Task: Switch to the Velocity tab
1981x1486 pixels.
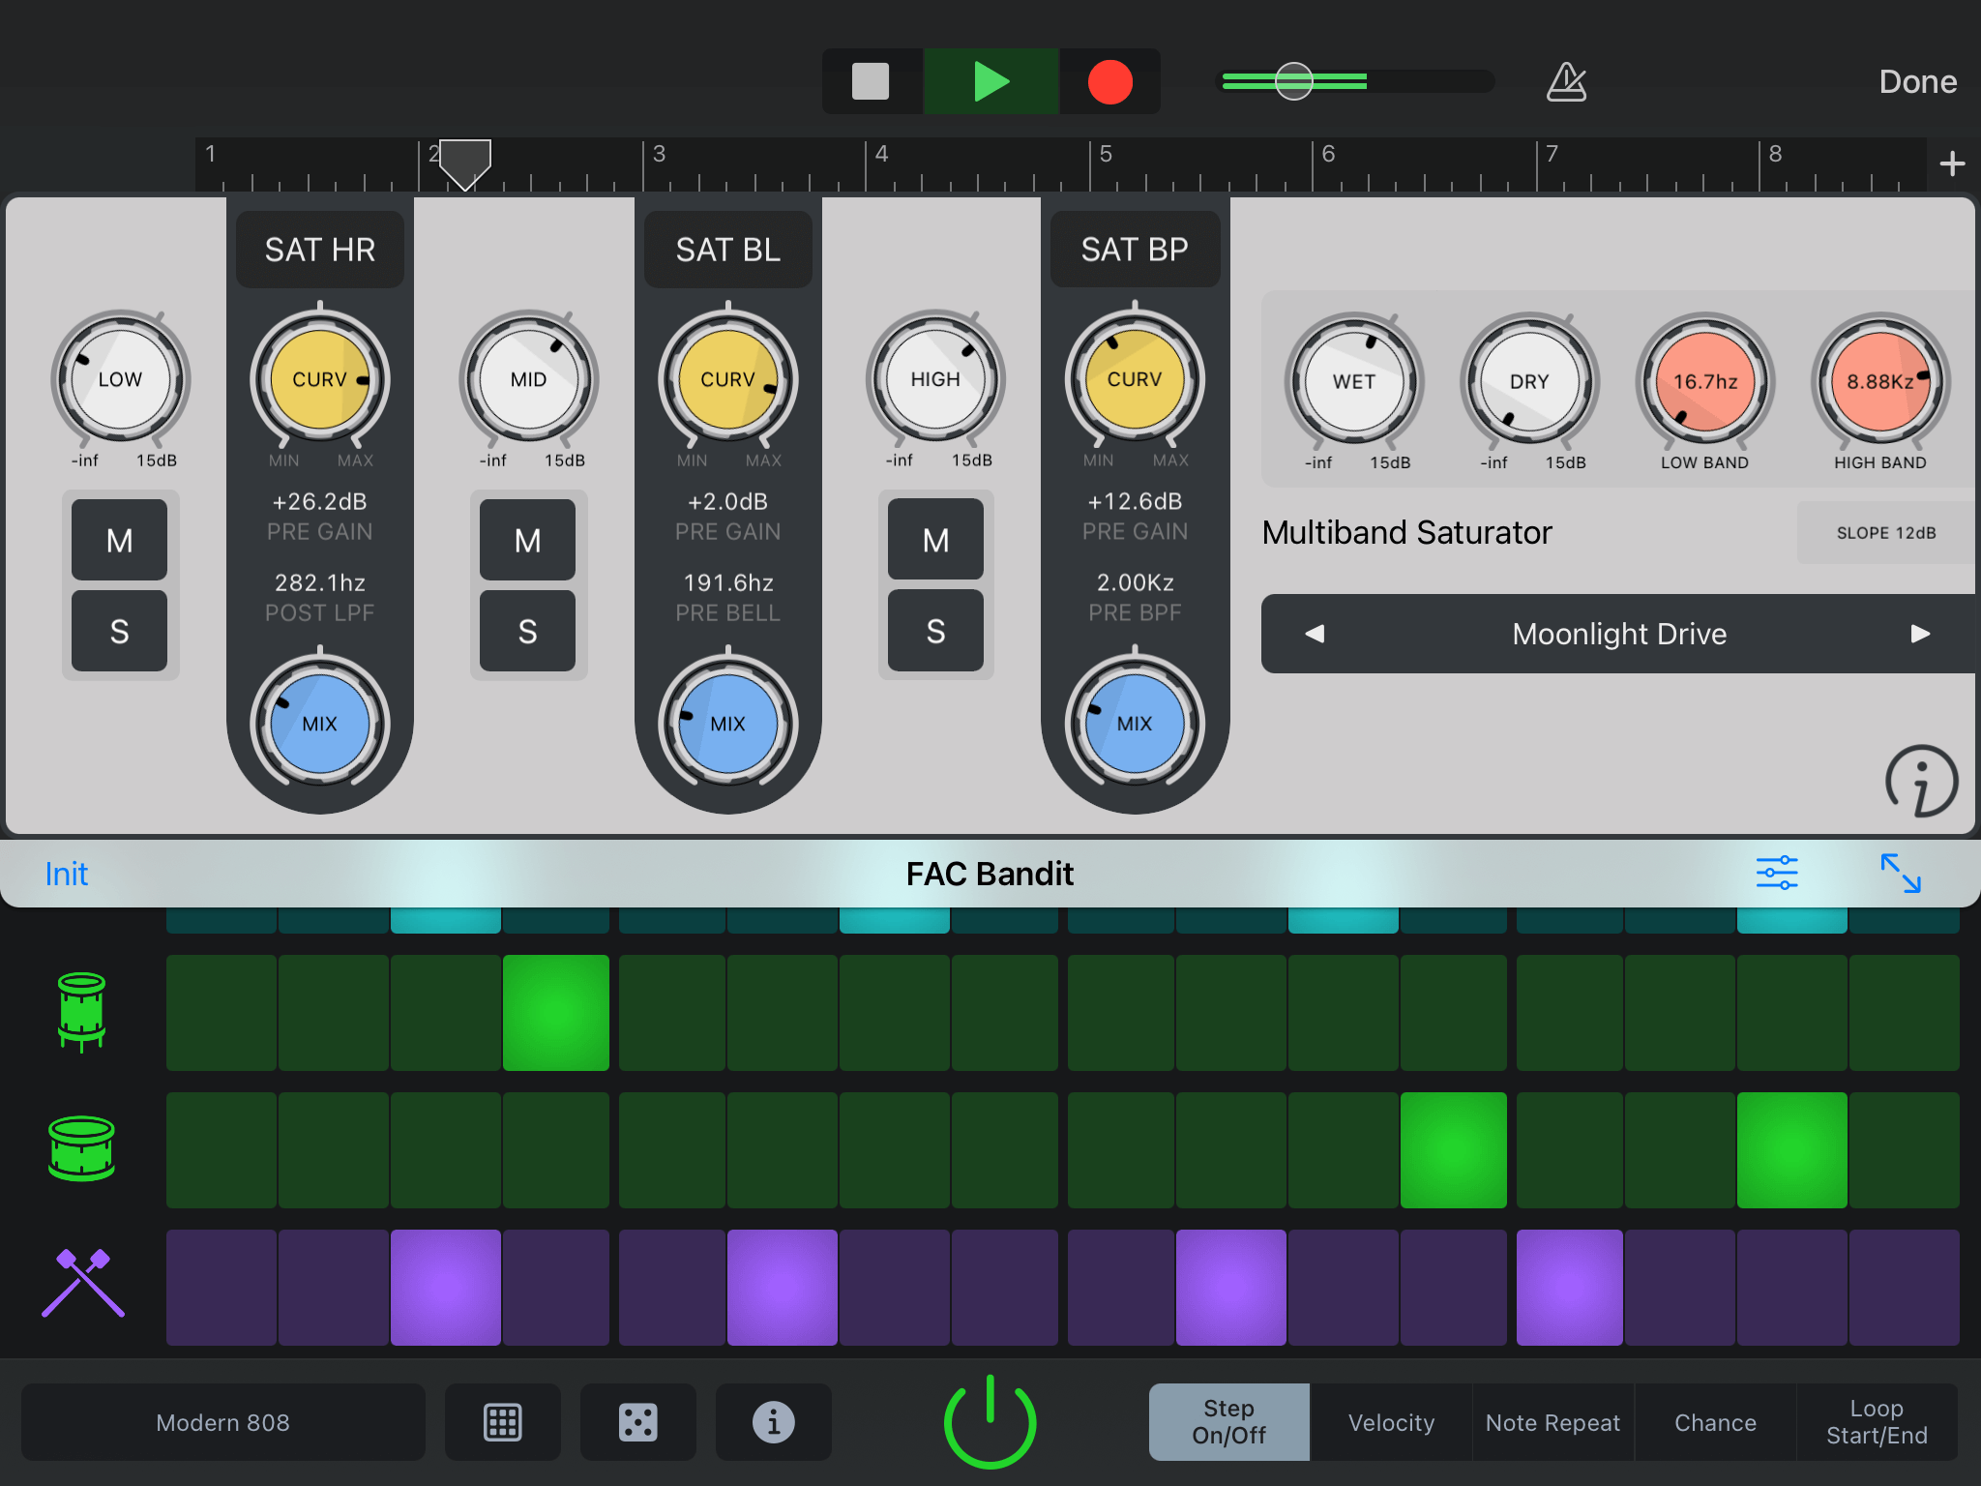Action: click(1391, 1422)
